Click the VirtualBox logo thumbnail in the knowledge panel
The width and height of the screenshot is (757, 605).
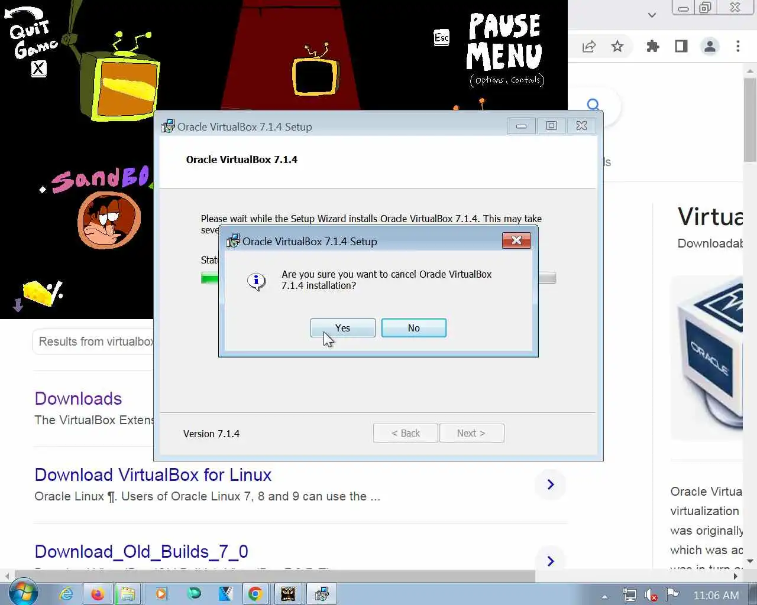[707, 357]
